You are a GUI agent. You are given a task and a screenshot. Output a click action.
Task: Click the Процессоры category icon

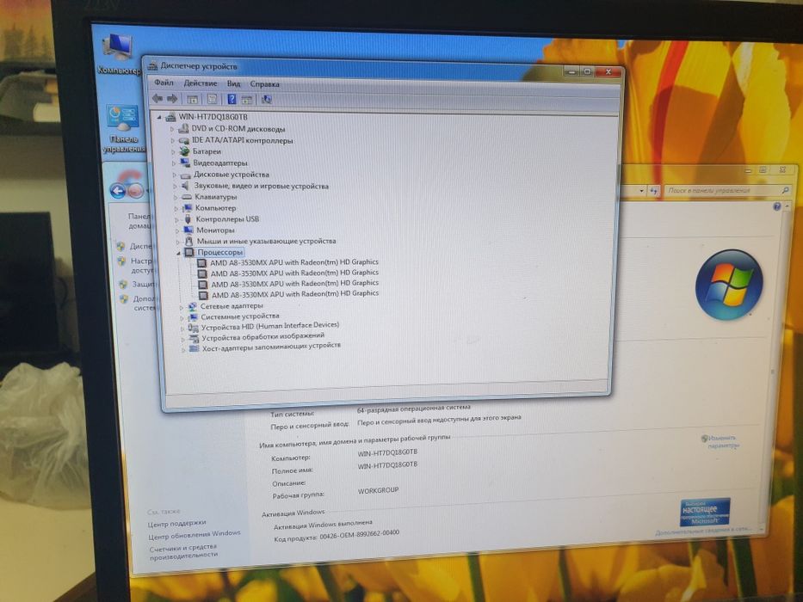[x=189, y=252]
